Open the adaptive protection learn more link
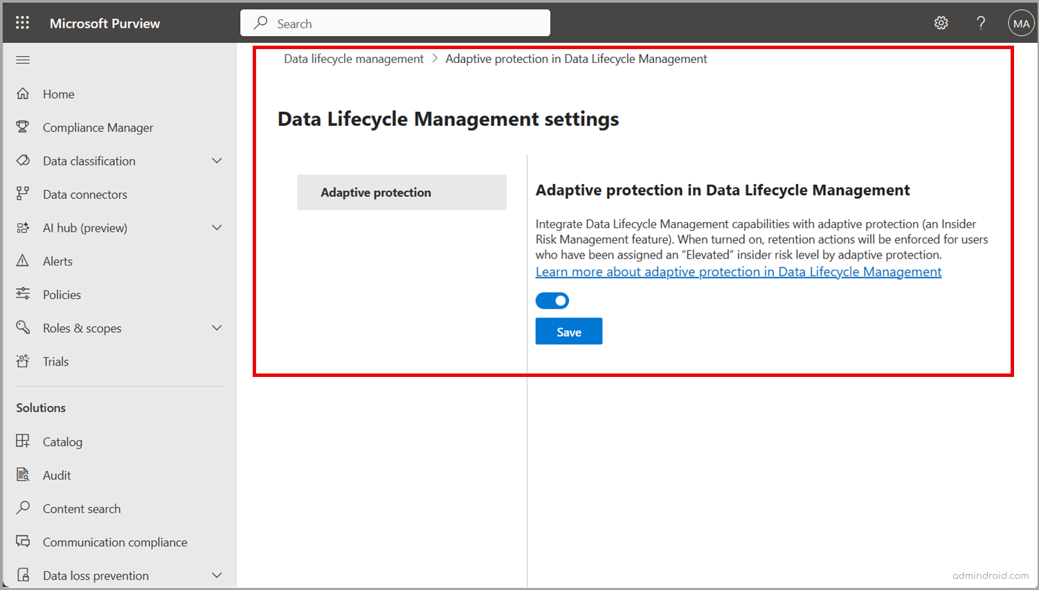The image size is (1039, 590). [738, 271]
